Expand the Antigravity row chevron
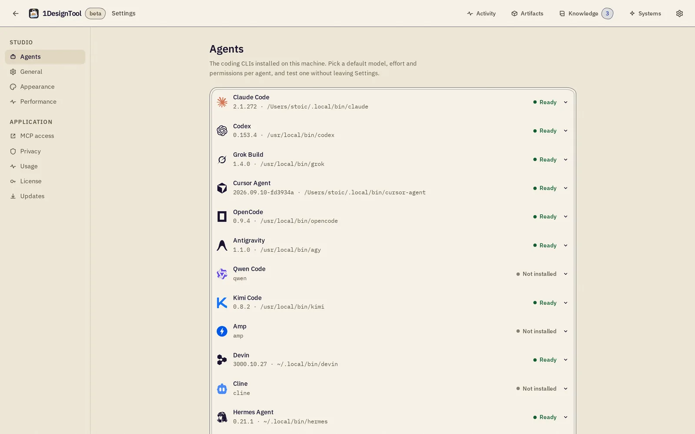Viewport: 695px width, 434px height. (x=566, y=246)
